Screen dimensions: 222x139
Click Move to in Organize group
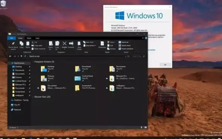[51, 45]
